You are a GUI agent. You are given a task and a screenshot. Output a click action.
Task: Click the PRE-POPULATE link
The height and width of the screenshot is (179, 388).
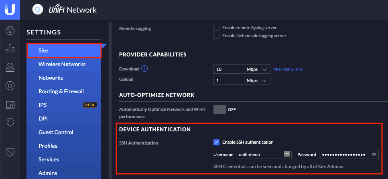pyautogui.click(x=288, y=70)
